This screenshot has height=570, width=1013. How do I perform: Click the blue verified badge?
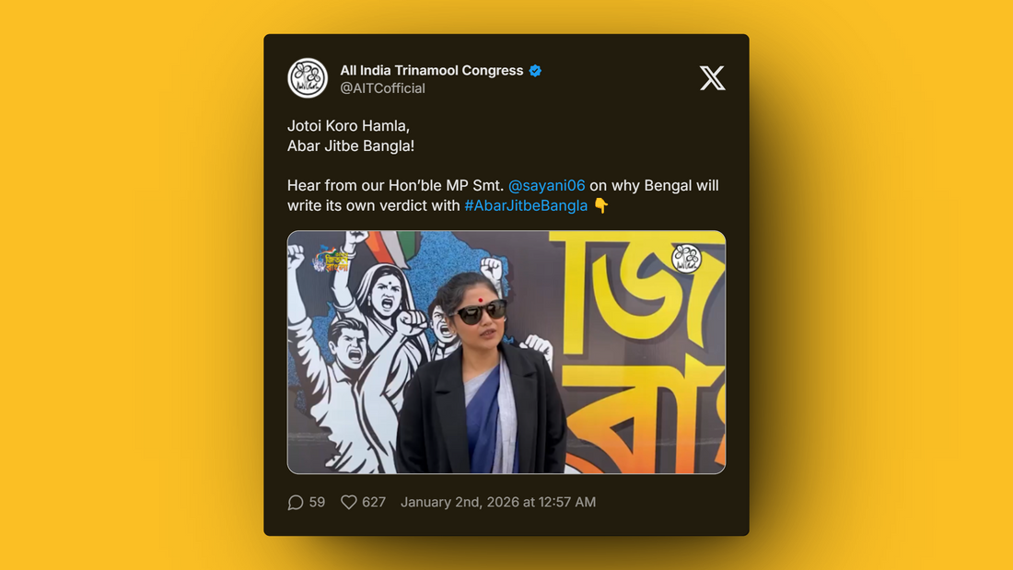[535, 70]
